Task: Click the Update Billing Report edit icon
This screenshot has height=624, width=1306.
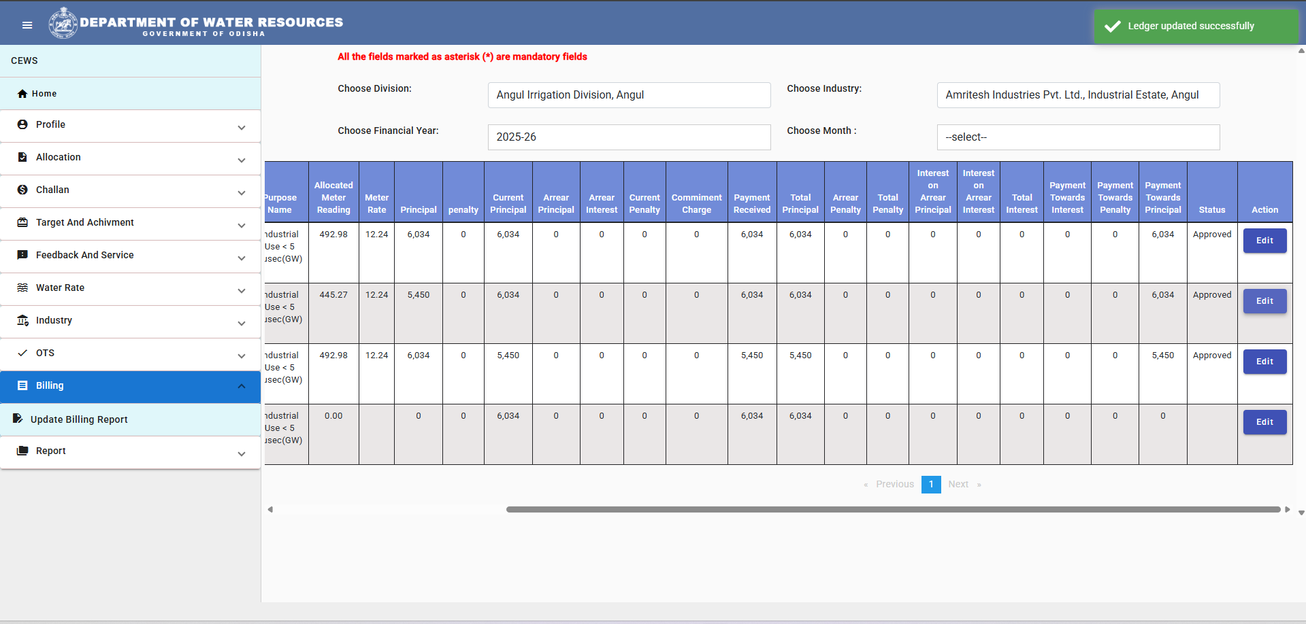Action: coord(18,419)
